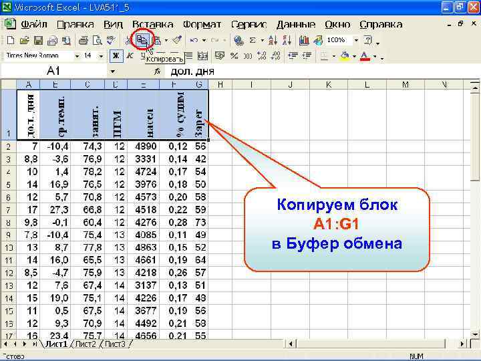
Task: Click the Decrease Indent icon
Action: tap(293, 56)
